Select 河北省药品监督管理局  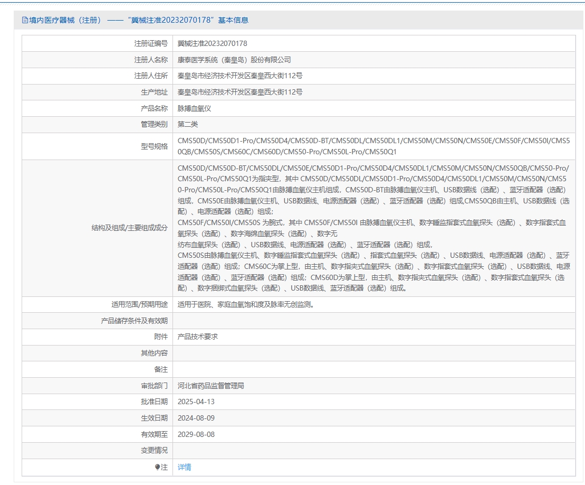[211, 386]
